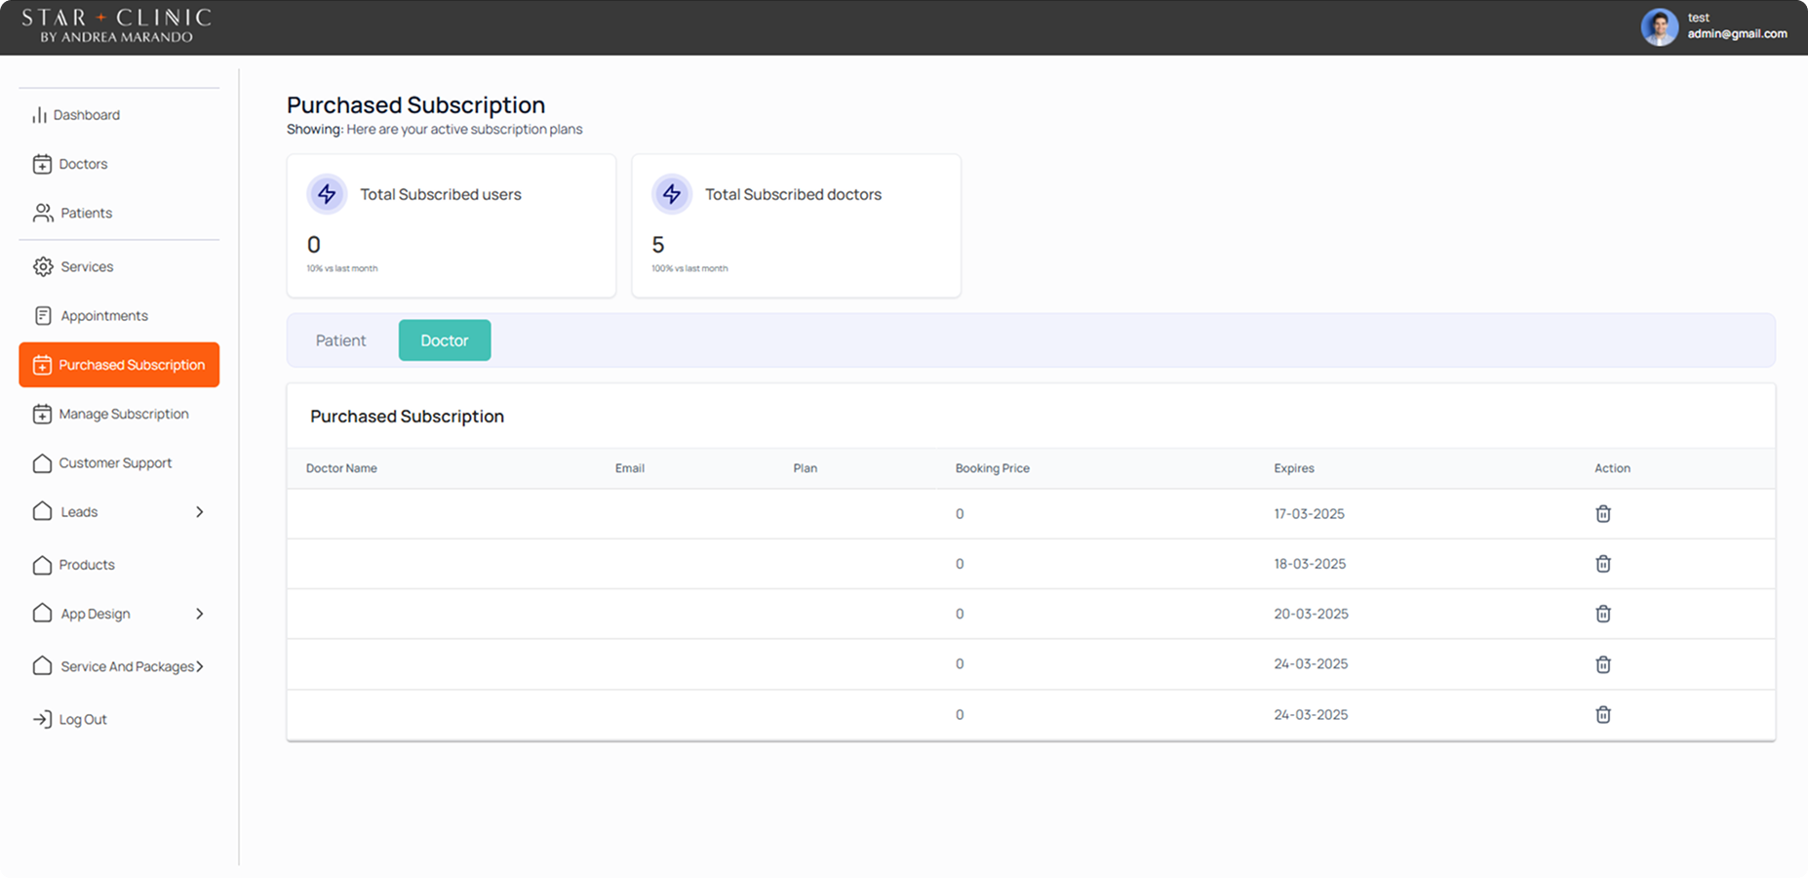This screenshot has height=878, width=1808.
Task: Select Purchased Subscription in sidebar
Action: (119, 365)
